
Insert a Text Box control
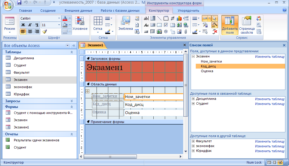[x=146, y=18]
